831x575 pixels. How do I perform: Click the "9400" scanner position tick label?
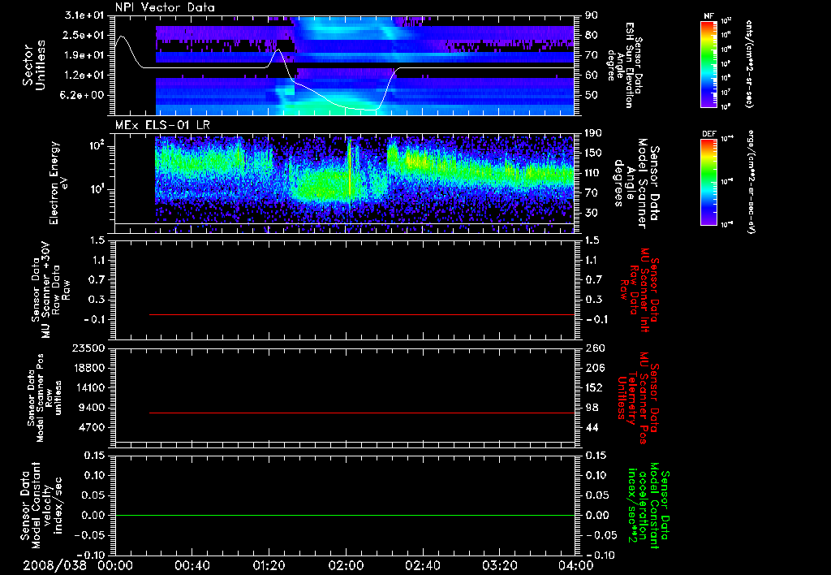(93, 408)
